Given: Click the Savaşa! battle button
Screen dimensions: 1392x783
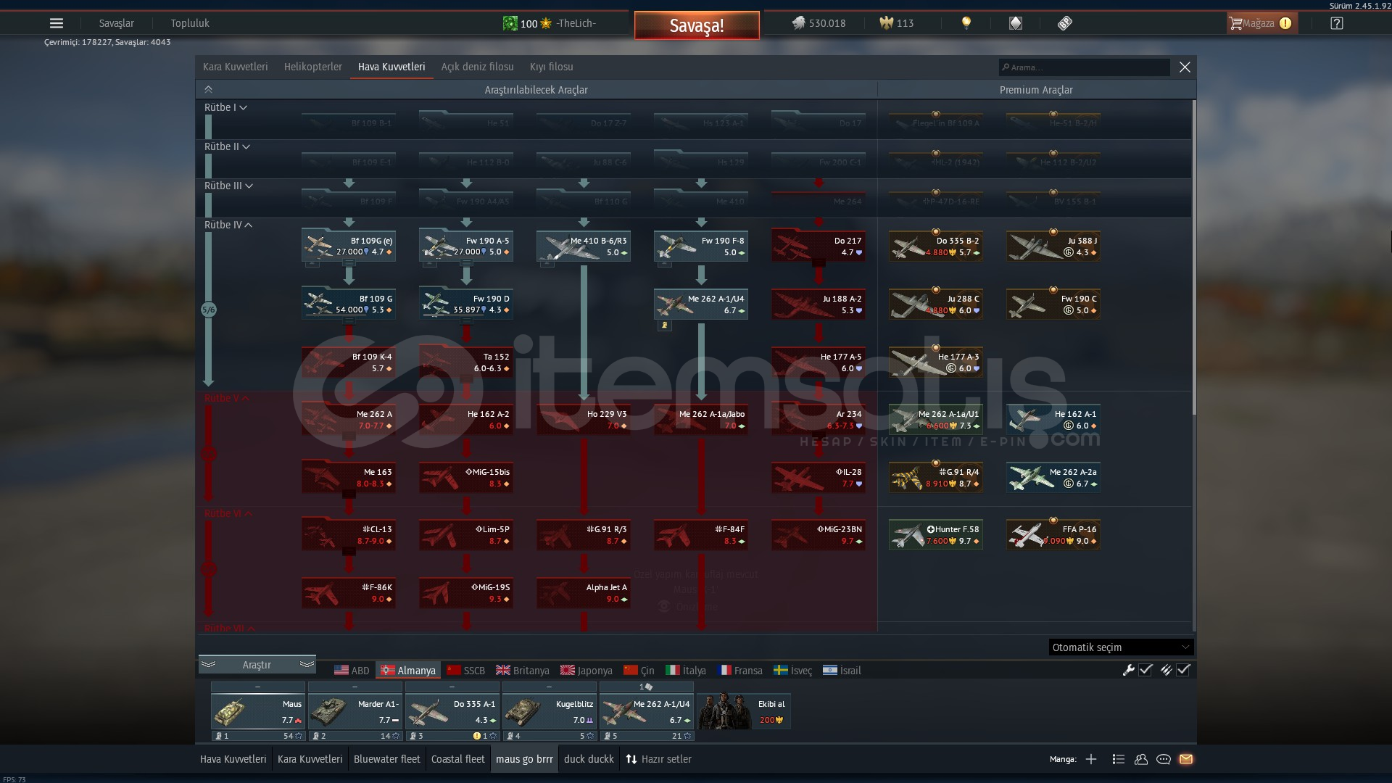Looking at the screenshot, I should click(x=697, y=25).
